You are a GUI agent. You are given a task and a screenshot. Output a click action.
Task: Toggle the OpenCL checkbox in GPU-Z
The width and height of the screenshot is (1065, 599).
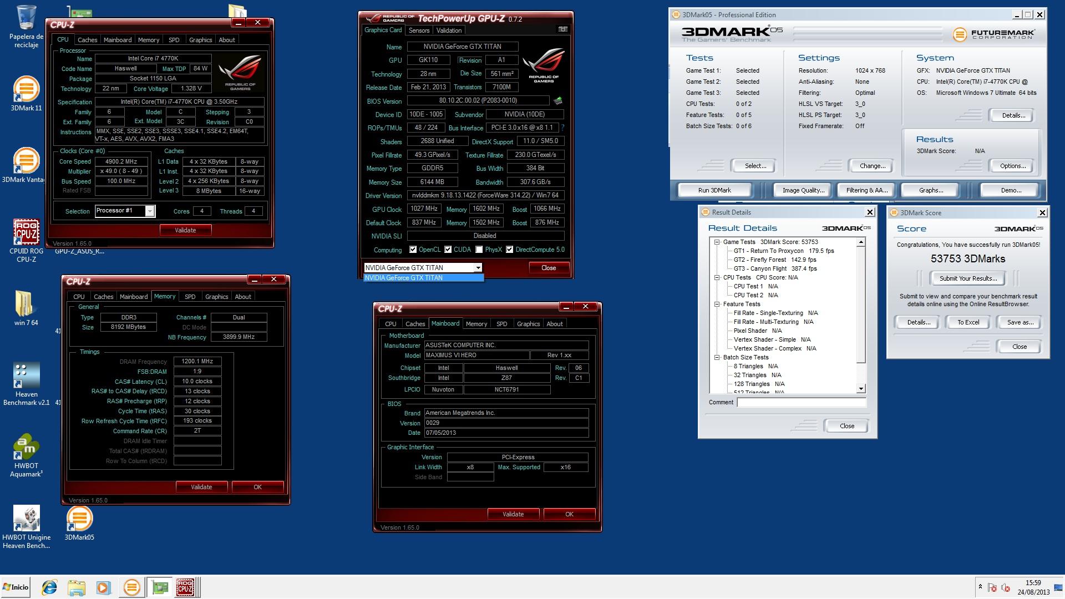pos(413,250)
